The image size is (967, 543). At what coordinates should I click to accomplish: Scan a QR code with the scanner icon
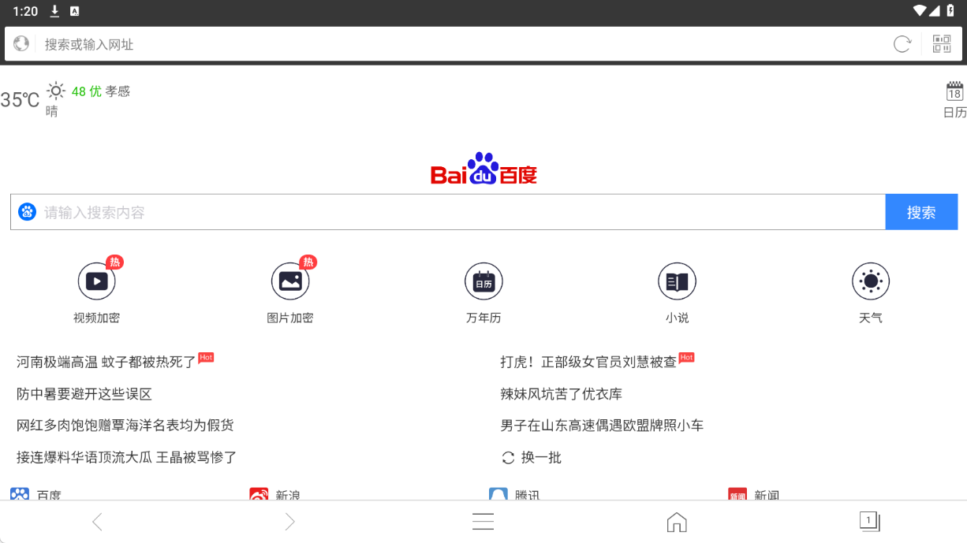point(942,43)
